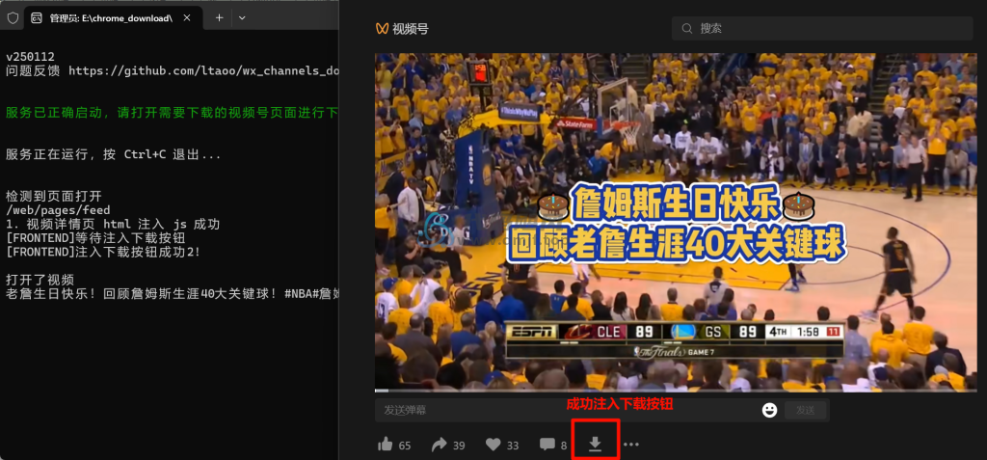Viewport: 987px width, 460px height.
Task: Select the 管理员: E:\chrome_download tab
Action: (114, 17)
